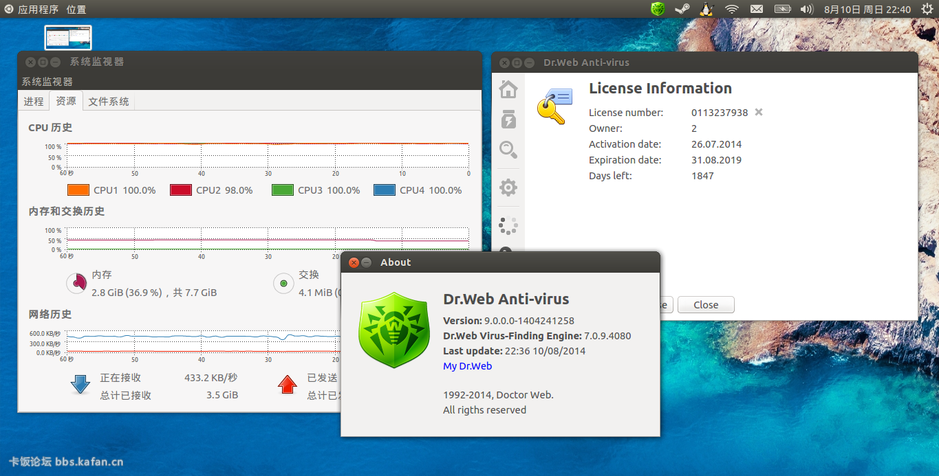Click the 网络历史 heading
939x476 pixels.
tap(50, 315)
